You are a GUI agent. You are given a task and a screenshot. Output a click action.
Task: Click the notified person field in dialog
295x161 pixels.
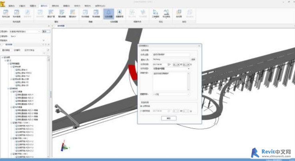coord(171,60)
